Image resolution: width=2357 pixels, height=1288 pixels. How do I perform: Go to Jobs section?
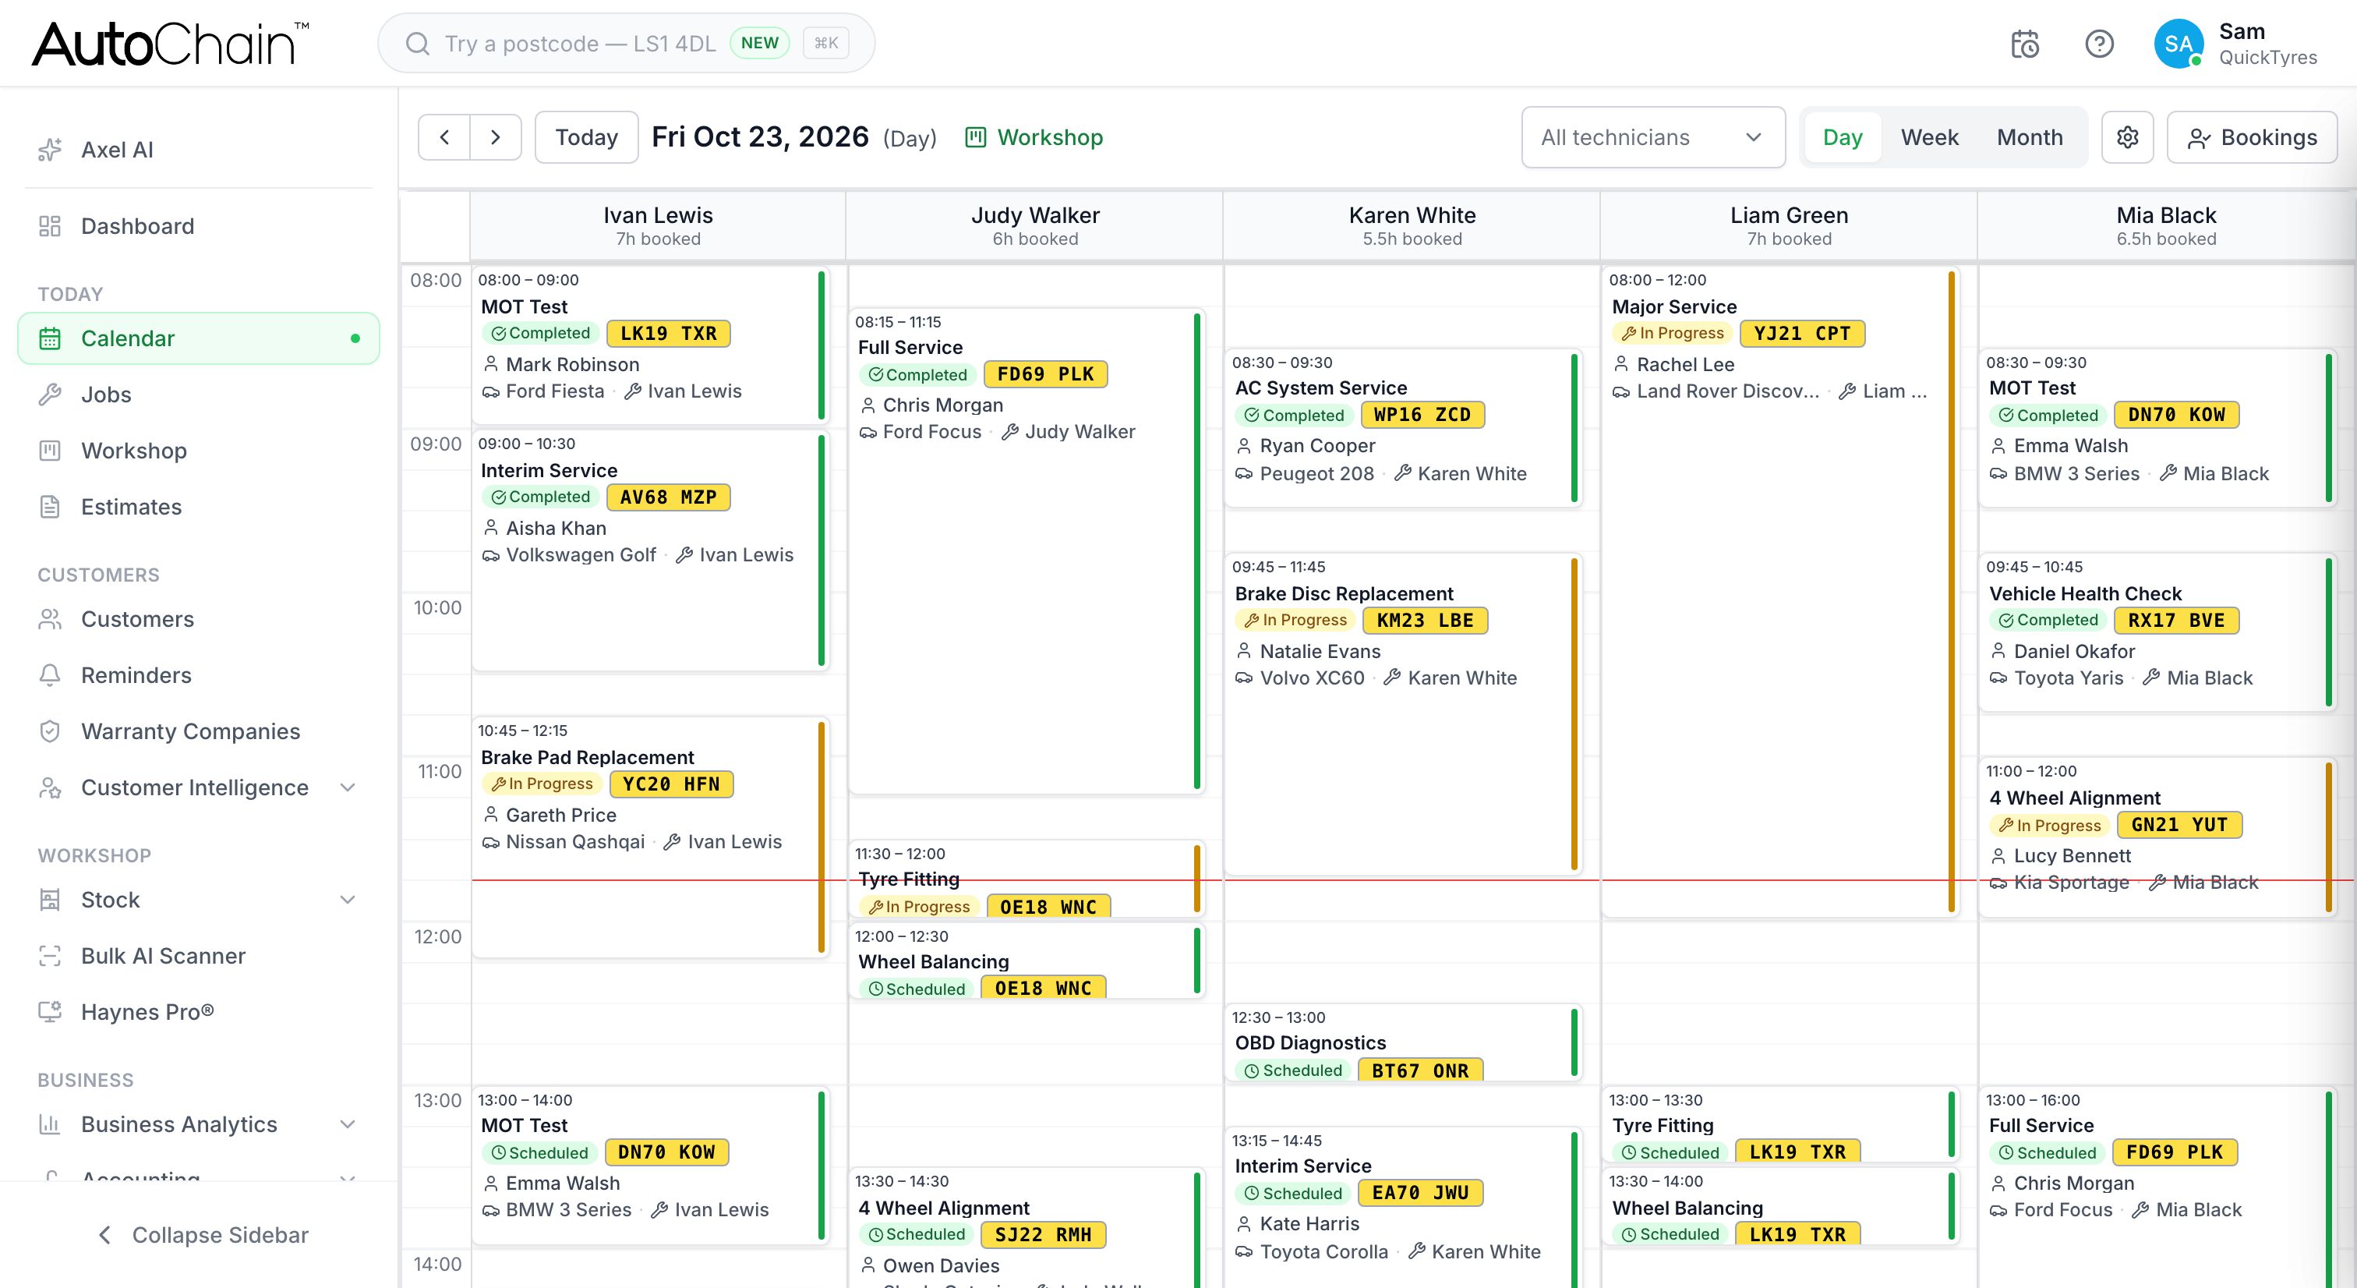[x=199, y=395]
